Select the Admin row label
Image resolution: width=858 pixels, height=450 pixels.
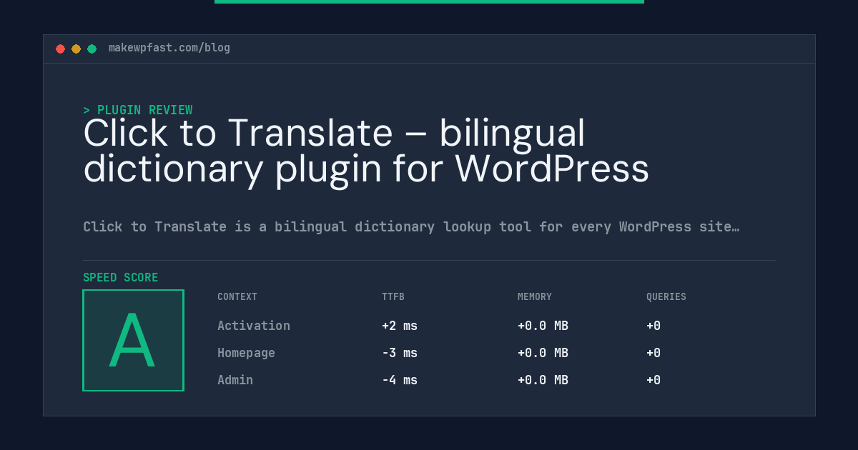[235, 380]
